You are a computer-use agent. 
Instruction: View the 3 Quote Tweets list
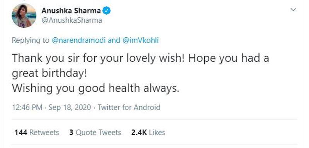95,133
